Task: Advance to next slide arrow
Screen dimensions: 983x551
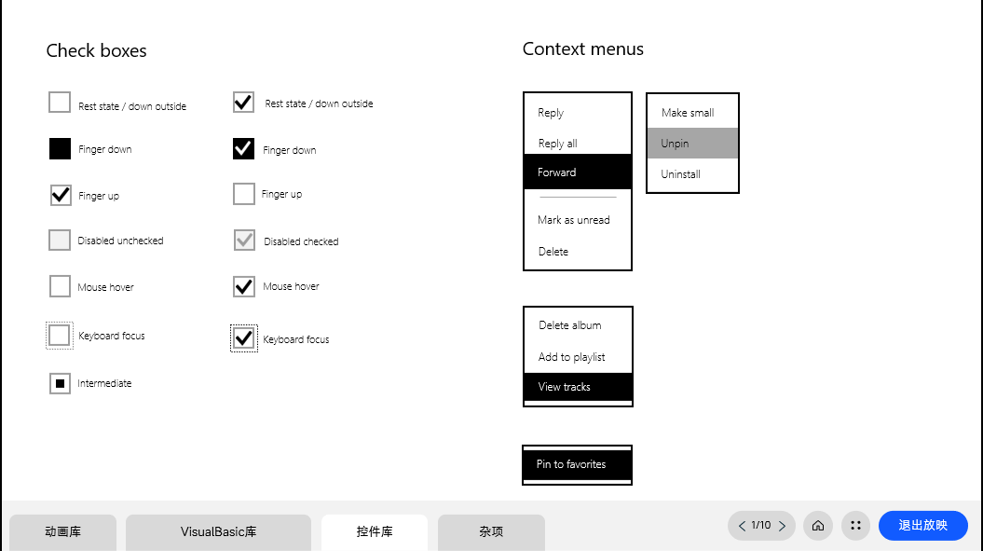Action: [x=782, y=526]
